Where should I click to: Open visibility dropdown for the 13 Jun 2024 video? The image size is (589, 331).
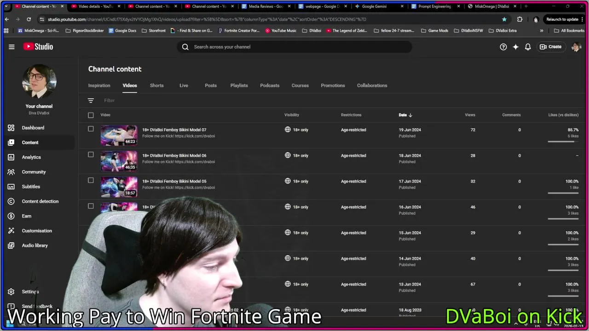pos(296,284)
